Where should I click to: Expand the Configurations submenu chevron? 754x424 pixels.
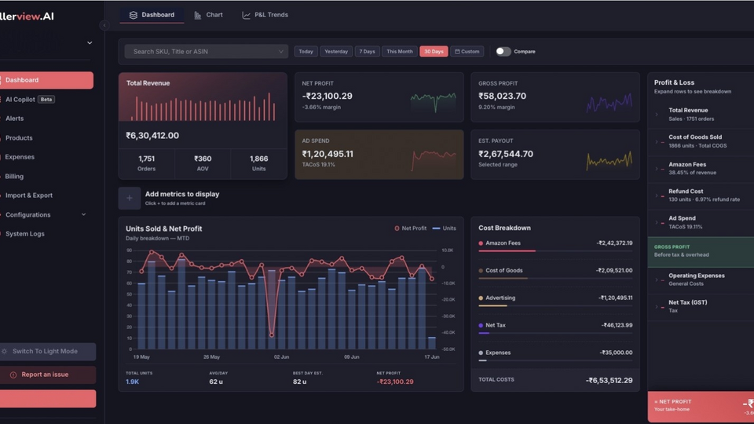[x=84, y=215]
